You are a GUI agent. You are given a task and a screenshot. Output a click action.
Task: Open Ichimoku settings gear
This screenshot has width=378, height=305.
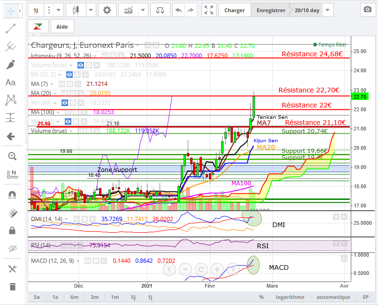tap(113, 56)
